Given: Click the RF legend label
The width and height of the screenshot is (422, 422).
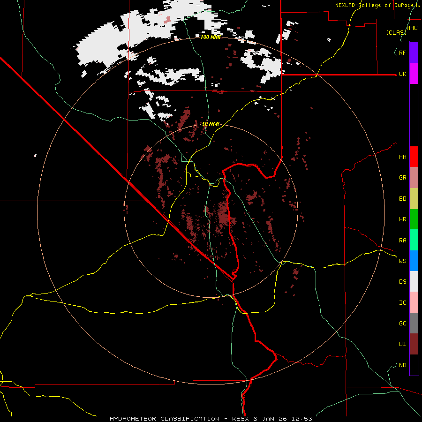Looking at the screenshot, I should [402, 53].
